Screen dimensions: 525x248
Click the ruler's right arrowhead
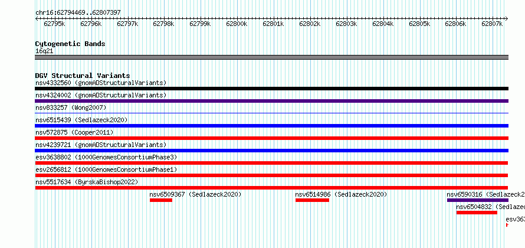pyautogui.click(x=507, y=18)
